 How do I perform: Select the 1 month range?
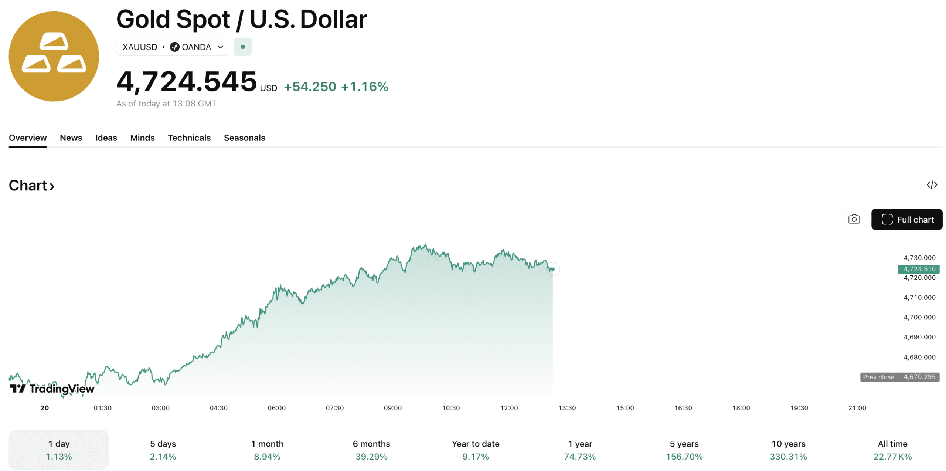tap(267, 450)
